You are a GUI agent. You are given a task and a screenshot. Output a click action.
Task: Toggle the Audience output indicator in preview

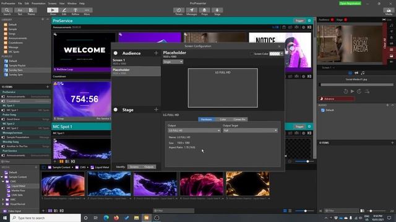pos(332,20)
